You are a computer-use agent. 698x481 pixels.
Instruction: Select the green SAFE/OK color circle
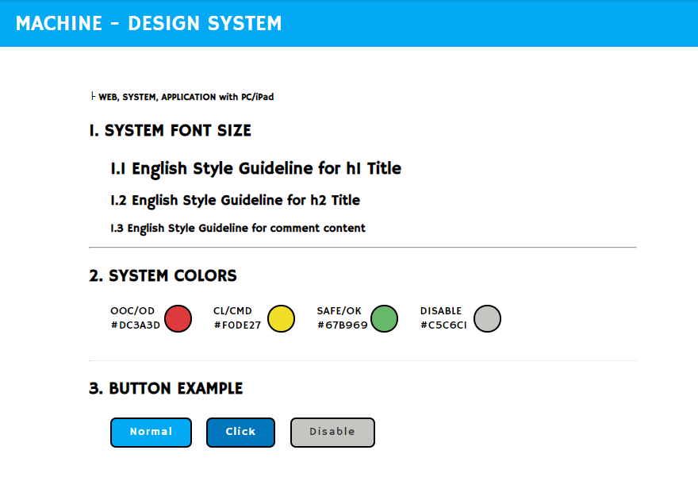point(384,318)
